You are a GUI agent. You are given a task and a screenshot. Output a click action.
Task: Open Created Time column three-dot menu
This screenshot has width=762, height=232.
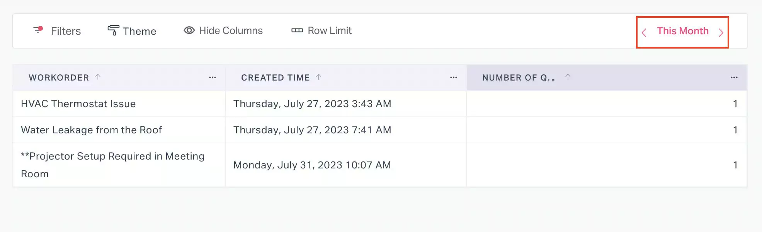454,77
